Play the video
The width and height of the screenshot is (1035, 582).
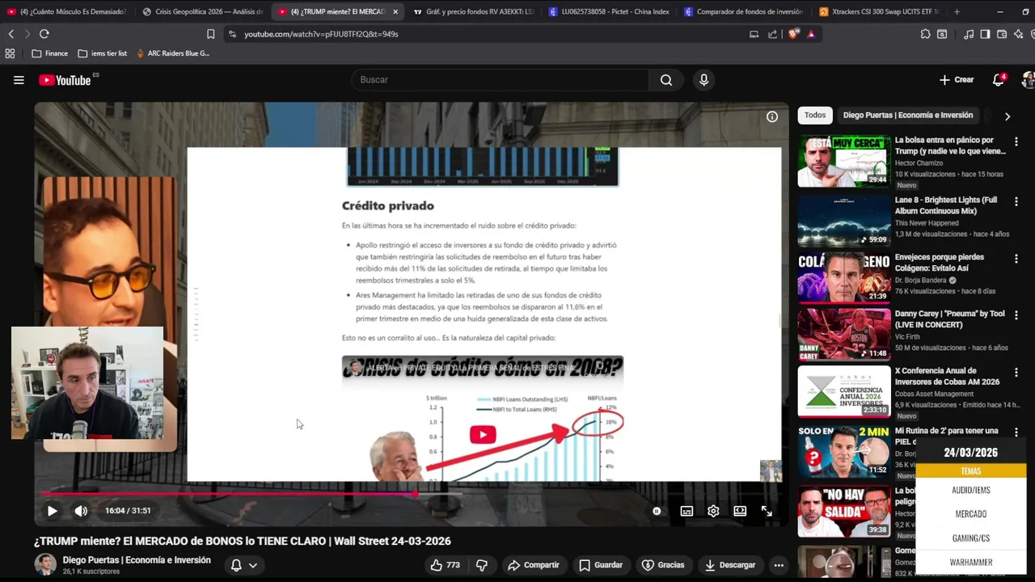(x=52, y=511)
